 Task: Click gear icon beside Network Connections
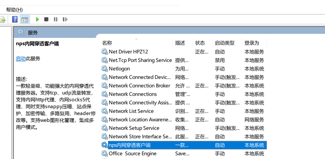(x=104, y=94)
